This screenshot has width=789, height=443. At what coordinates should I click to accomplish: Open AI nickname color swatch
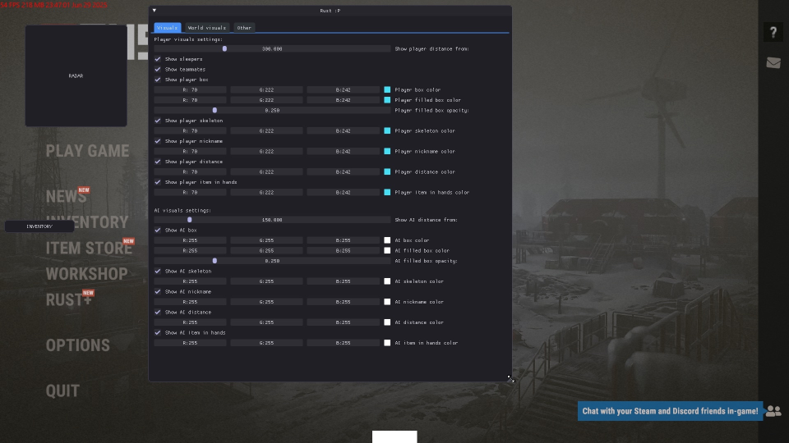coord(387,302)
